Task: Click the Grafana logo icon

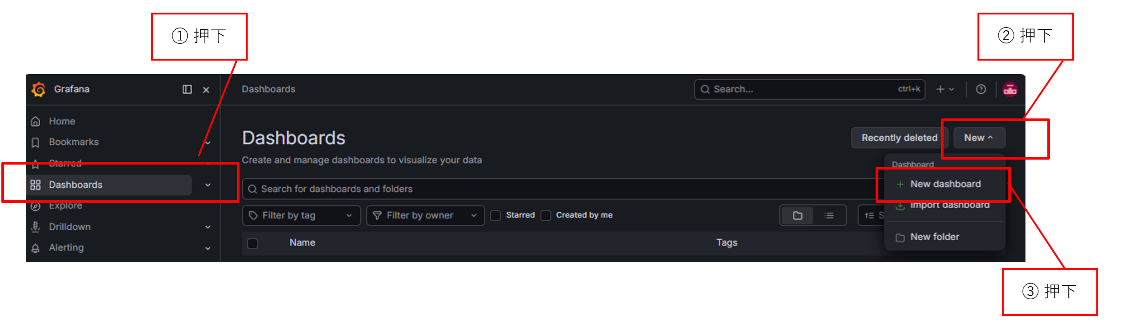Action: click(x=39, y=90)
